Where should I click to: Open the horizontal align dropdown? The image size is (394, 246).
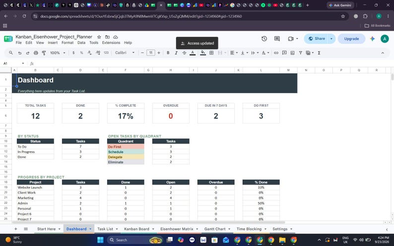234,53
